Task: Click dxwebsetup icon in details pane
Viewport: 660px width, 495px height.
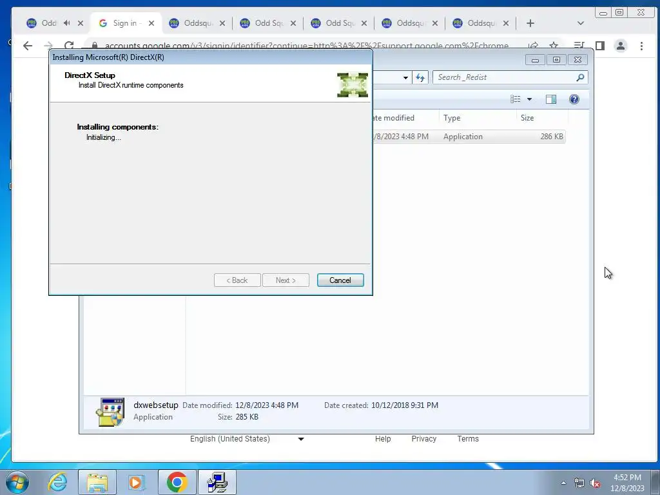Action: pyautogui.click(x=110, y=412)
